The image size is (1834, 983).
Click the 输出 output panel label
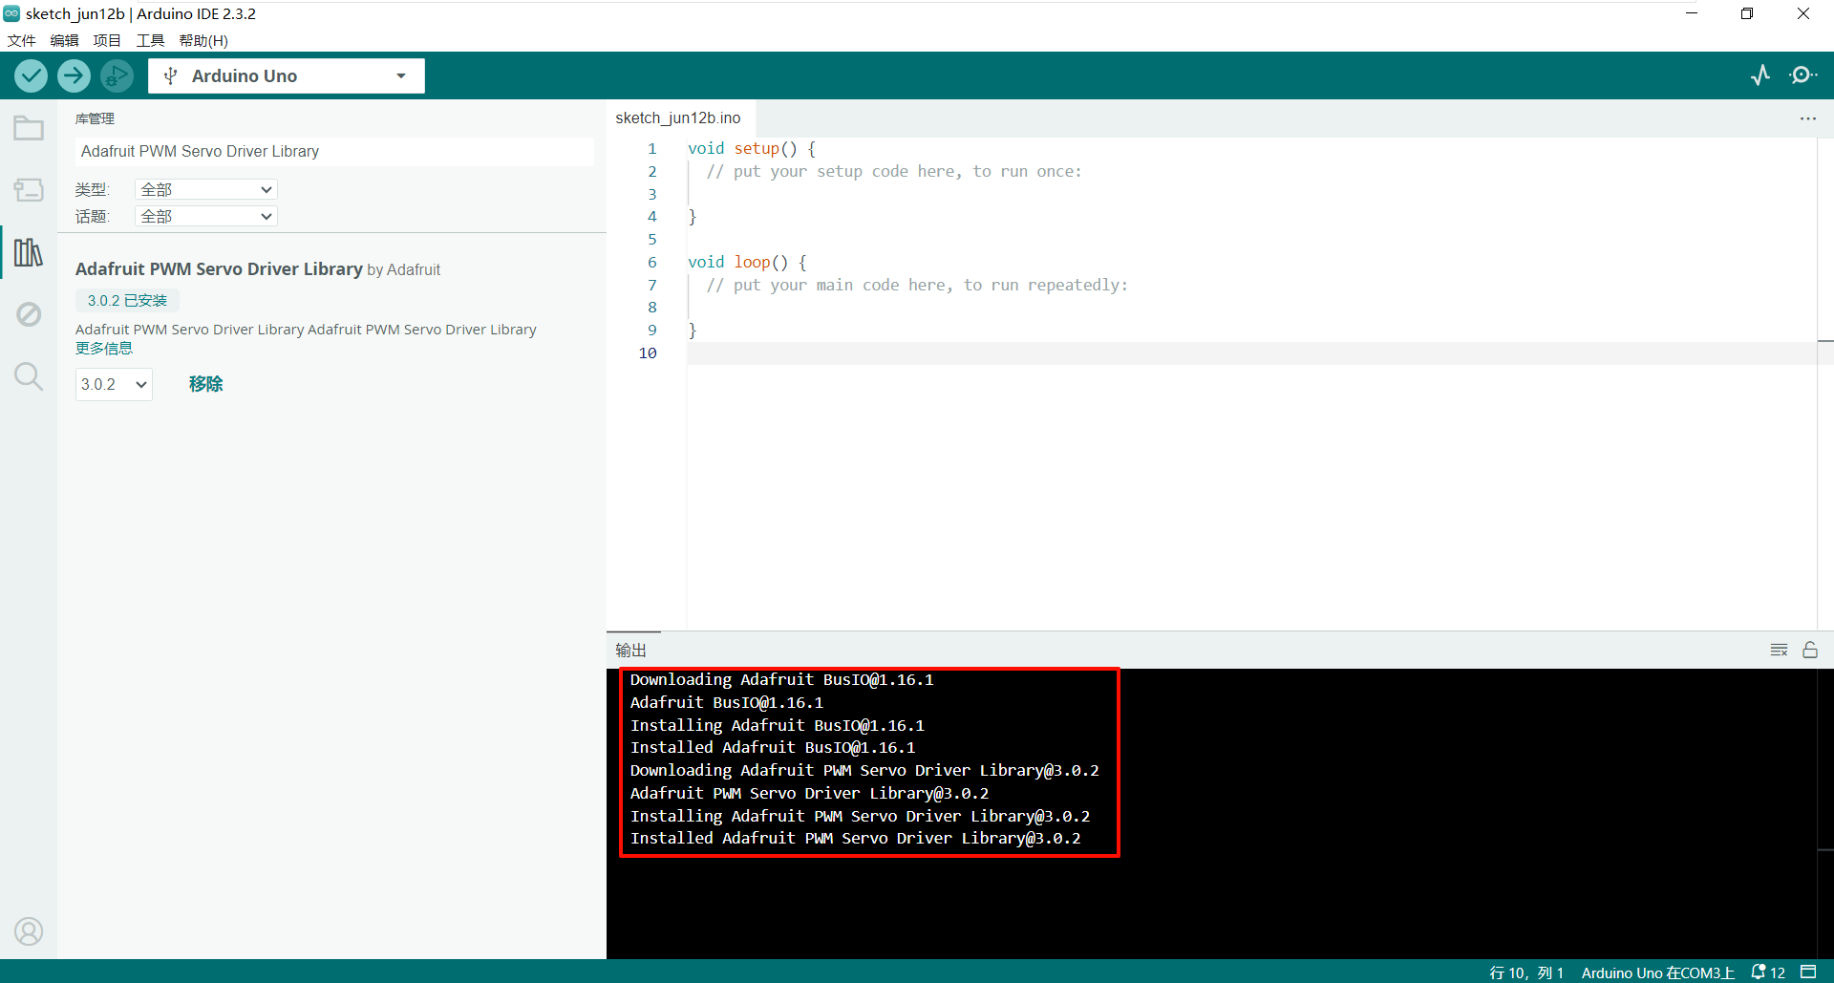[x=630, y=650]
